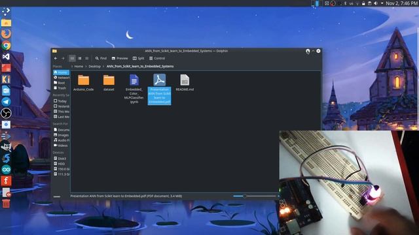Search for Videos in Places
The width and height of the screenshot is (419, 235).
(x=61, y=146)
